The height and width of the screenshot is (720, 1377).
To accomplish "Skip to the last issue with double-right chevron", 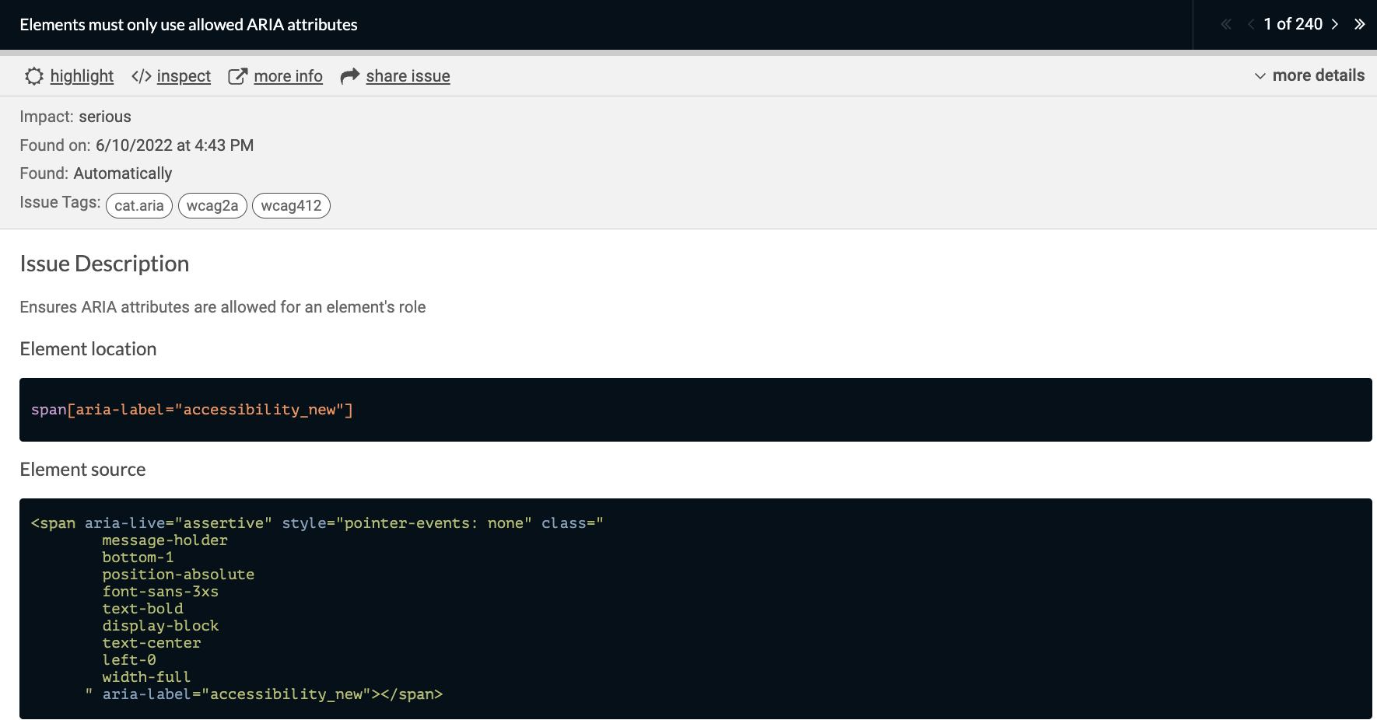I will (1360, 24).
